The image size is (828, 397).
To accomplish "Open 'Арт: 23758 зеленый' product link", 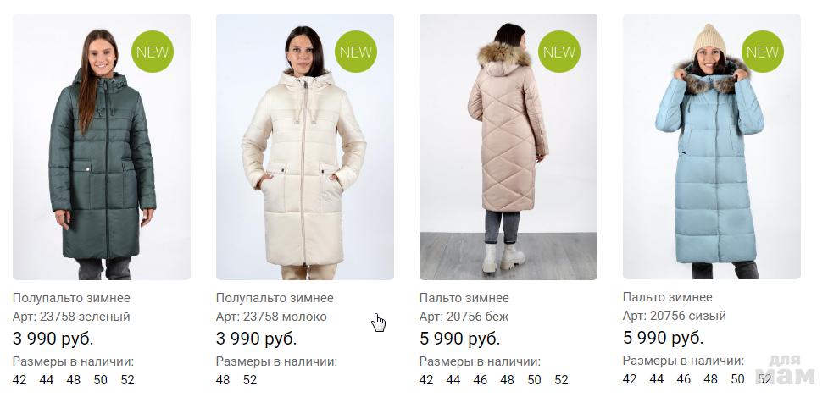I will pyautogui.click(x=71, y=317).
